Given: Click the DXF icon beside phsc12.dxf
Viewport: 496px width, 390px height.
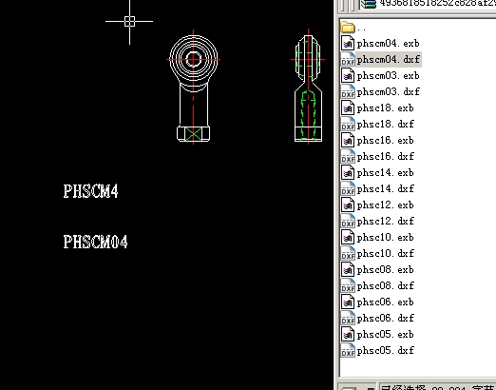Looking at the screenshot, I should [x=348, y=221].
